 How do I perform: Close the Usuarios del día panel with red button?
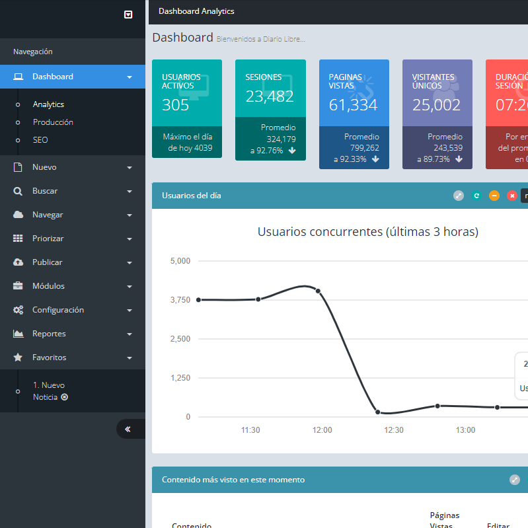click(512, 196)
